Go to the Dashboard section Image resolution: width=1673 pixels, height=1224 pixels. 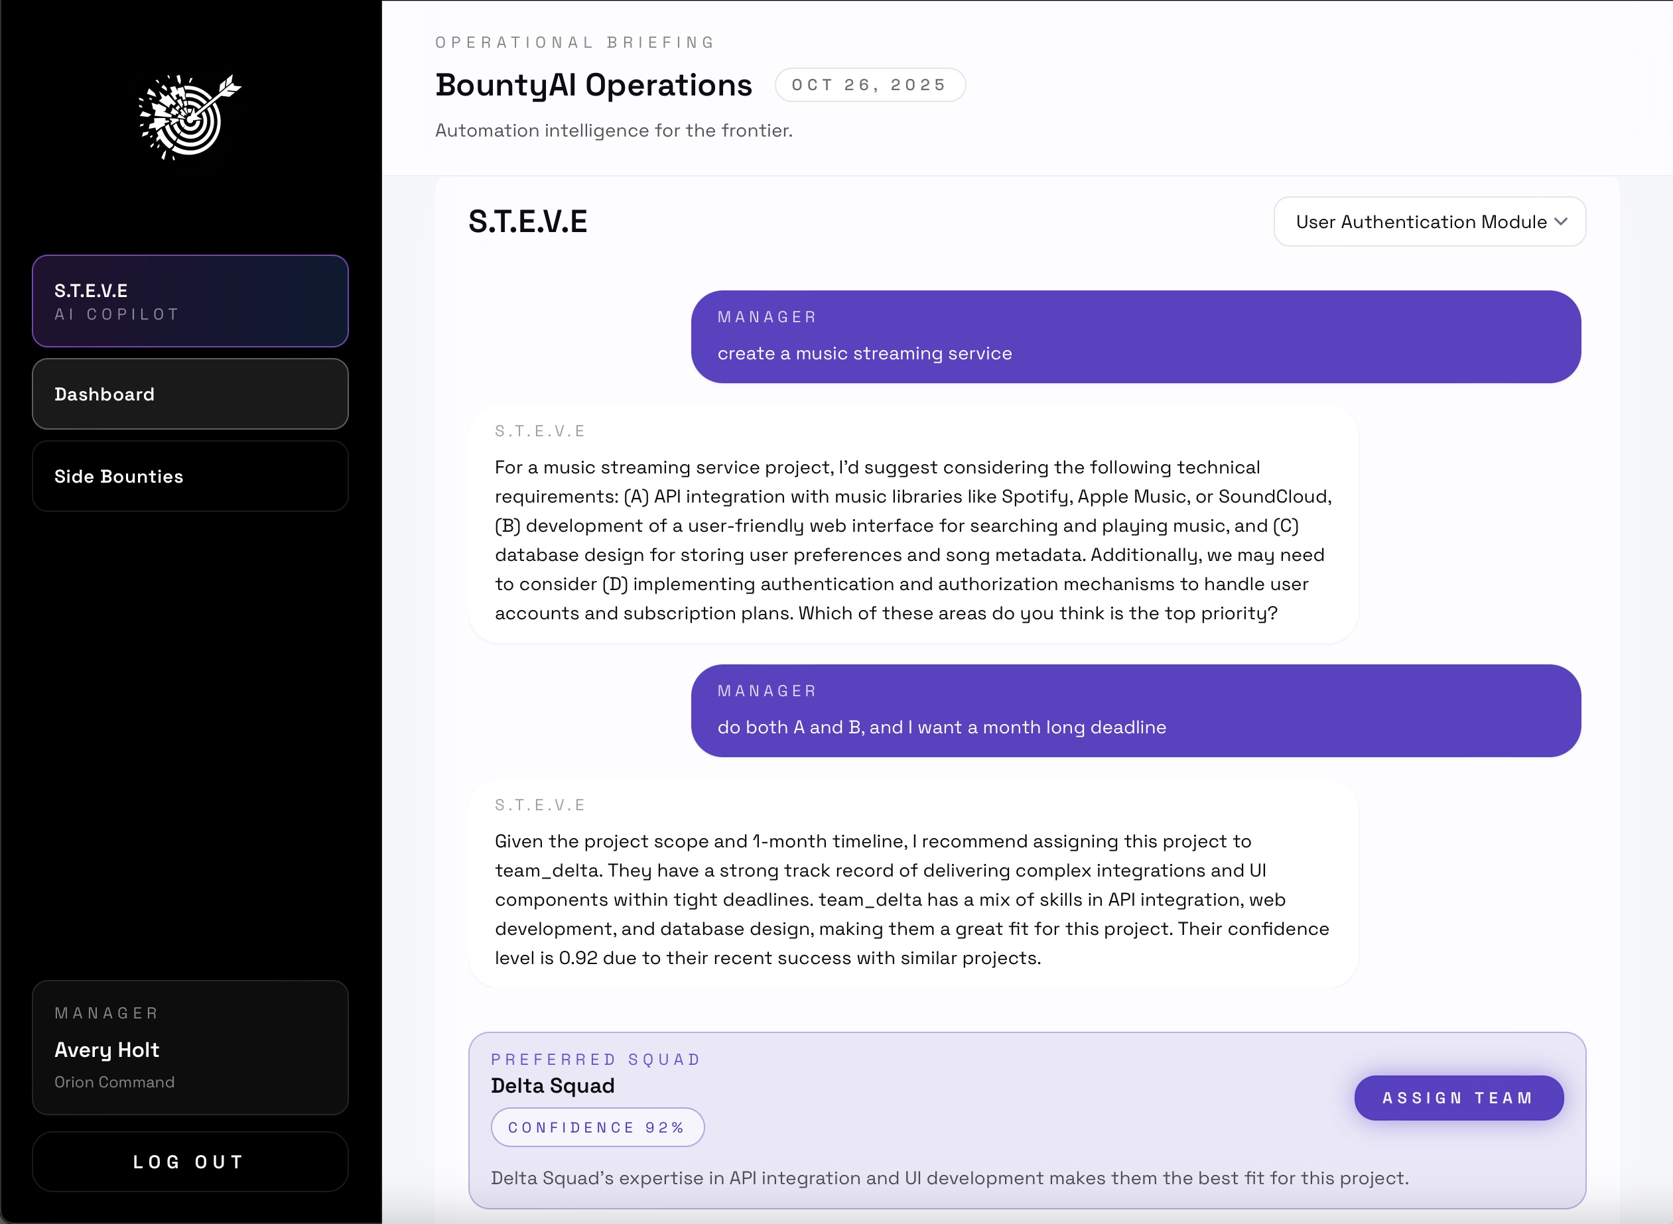click(x=190, y=394)
